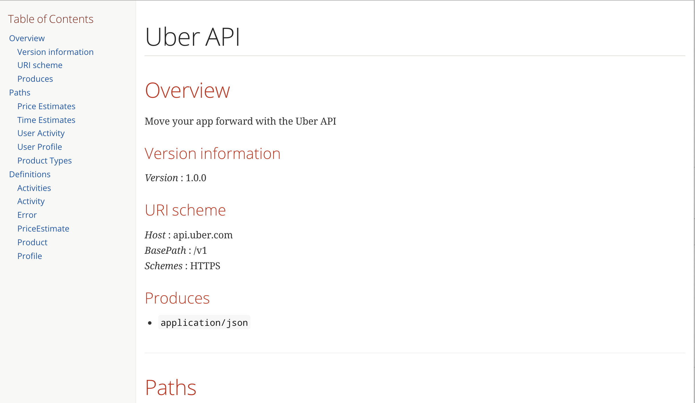Open the URI scheme link
The height and width of the screenshot is (403, 695).
[x=40, y=65]
